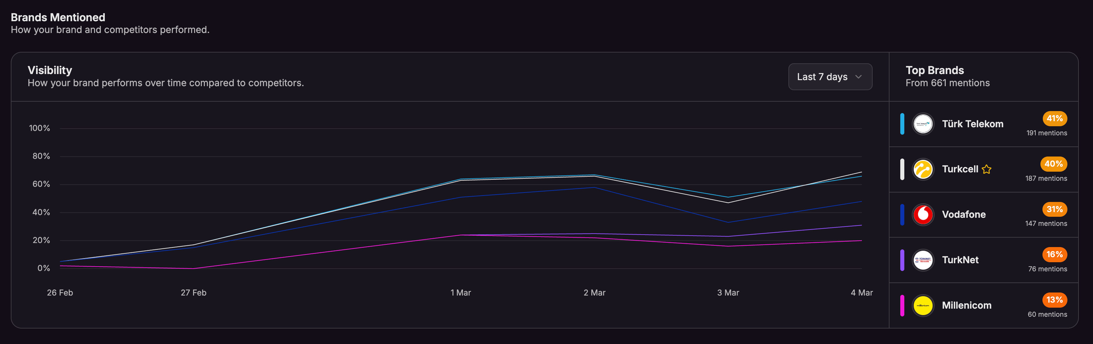Viewport: 1093px width, 344px height.
Task: Click the light blue Türk Telekom color bar
Action: (x=902, y=124)
